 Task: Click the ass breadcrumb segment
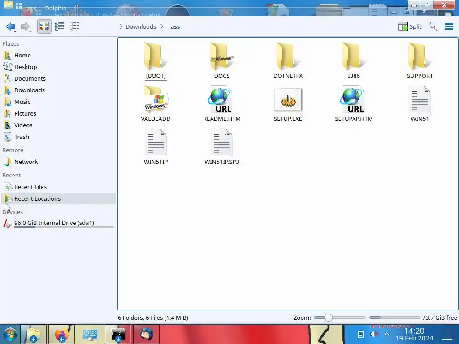tap(175, 26)
